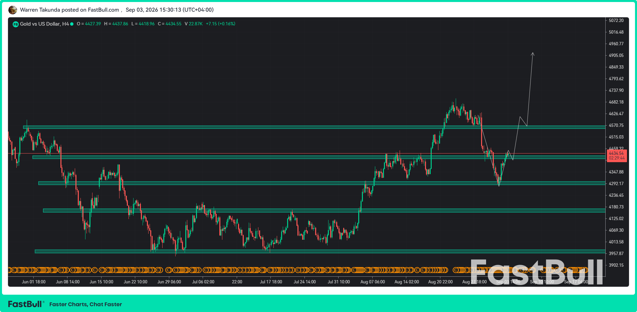Viewport: 637px width, 312px height.
Task: Click time axis label Jun 15 10:00
Action: tap(101, 282)
